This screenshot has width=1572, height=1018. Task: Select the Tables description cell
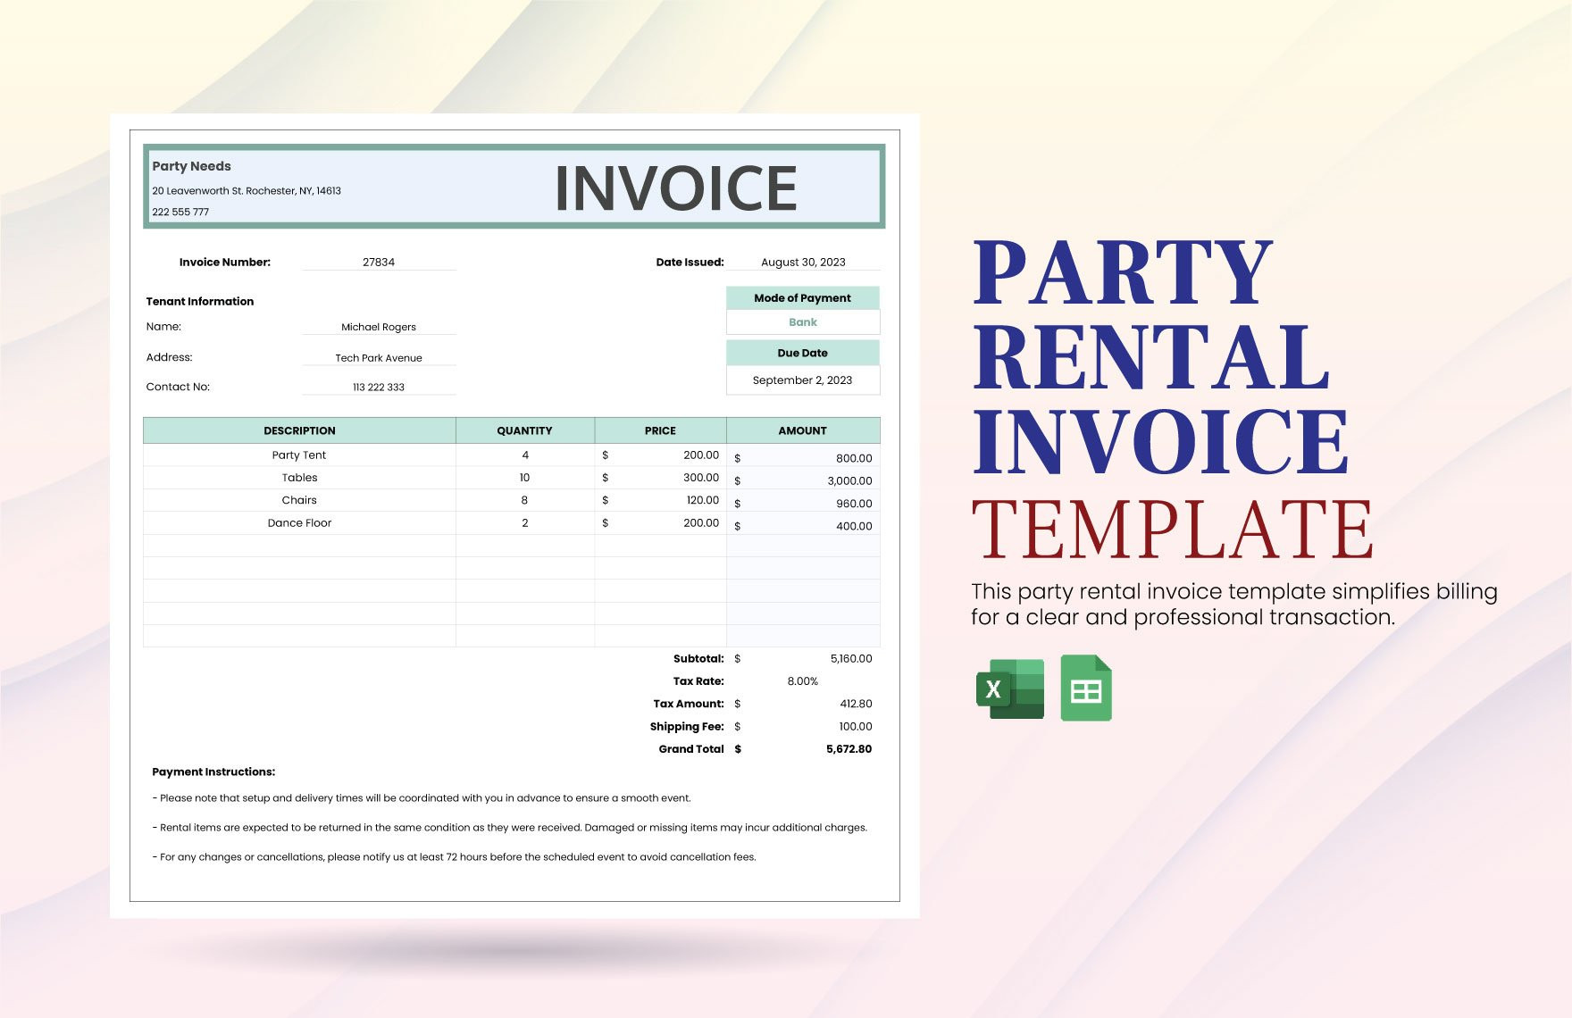(x=299, y=478)
